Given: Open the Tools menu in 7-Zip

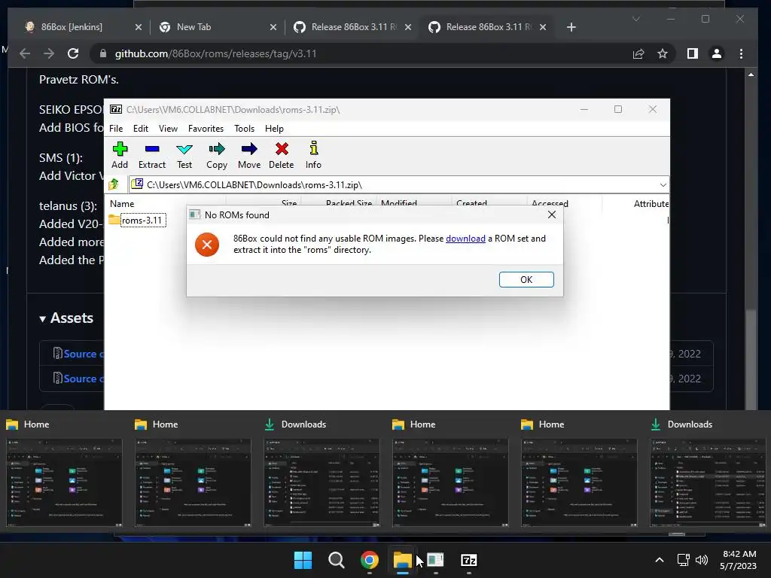Looking at the screenshot, I should click(245, 128).
